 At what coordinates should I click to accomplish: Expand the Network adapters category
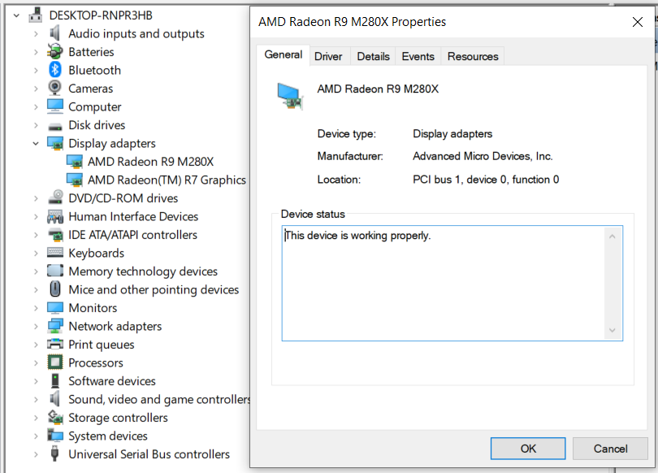click(36, 326)
